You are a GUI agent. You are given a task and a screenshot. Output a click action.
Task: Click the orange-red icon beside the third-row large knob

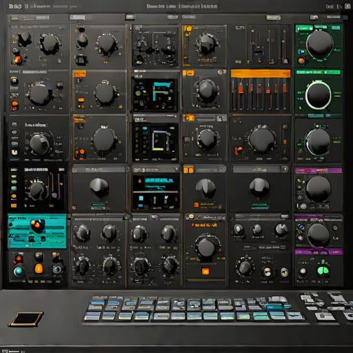pos(239,150)
